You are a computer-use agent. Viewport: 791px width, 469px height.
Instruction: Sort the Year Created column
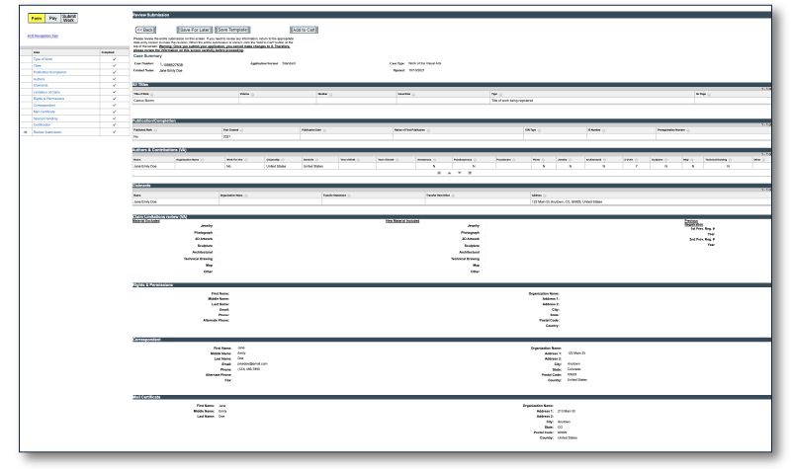[242, 128]
